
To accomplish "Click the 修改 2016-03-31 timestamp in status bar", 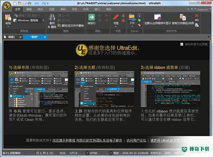I will [131, 153].
